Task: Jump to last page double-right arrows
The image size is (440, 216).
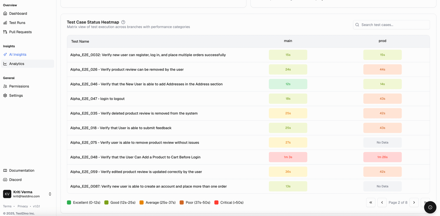Action: tap(425, 203)
